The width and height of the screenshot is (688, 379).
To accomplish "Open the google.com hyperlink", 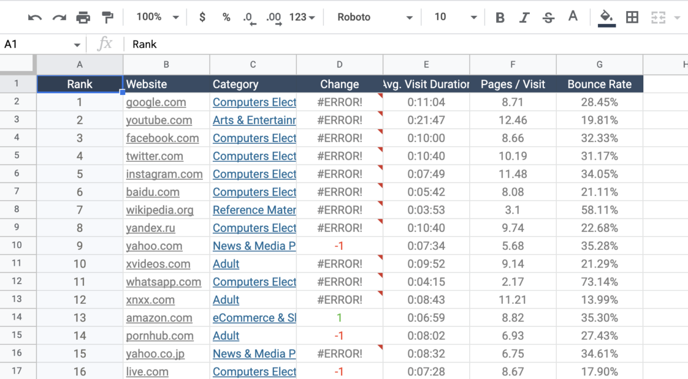I will 156,102.
